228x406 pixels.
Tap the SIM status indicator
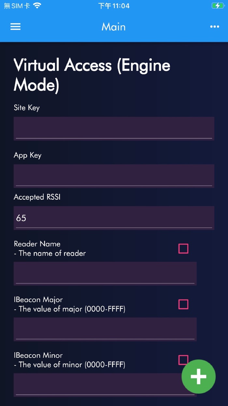[x=15, y=5]
